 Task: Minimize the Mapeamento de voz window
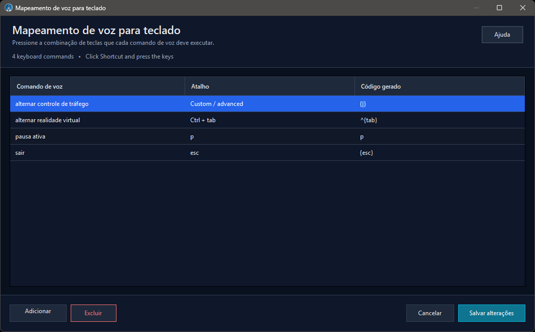[477, 8]
